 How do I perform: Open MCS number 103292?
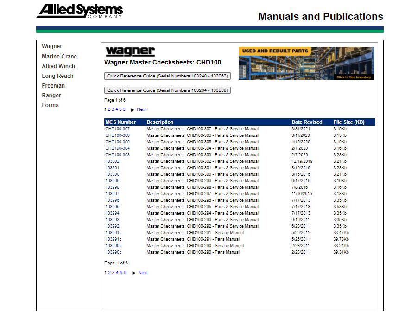point(113,226)
